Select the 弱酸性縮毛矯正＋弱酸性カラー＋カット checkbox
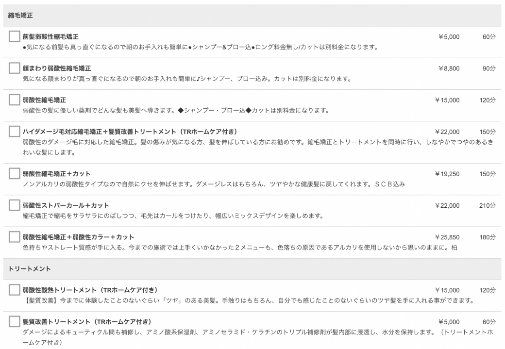This screenshot has width=505, height=349. (x=15, y=237)
